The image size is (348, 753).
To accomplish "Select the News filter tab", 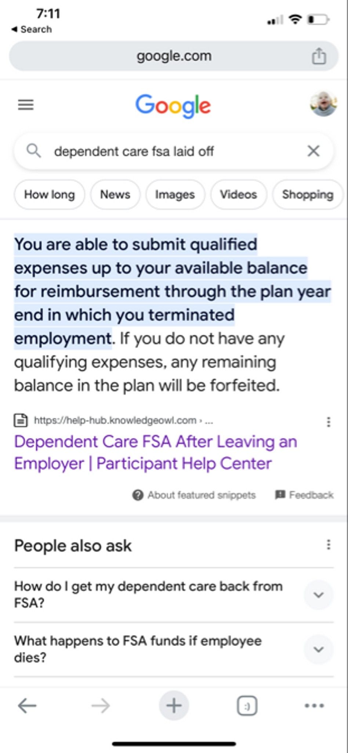I will (115, 195).
